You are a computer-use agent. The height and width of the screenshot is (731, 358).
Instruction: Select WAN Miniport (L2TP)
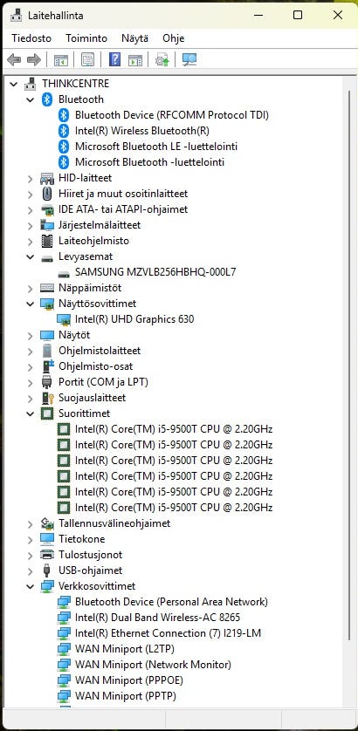coord(125,648)
